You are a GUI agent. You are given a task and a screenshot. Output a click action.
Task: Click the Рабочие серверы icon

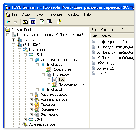37,95
